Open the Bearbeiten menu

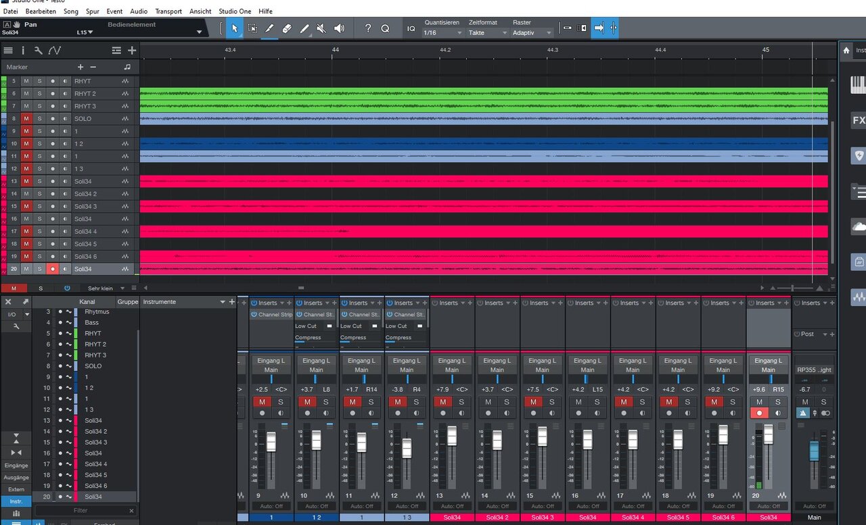41,11
